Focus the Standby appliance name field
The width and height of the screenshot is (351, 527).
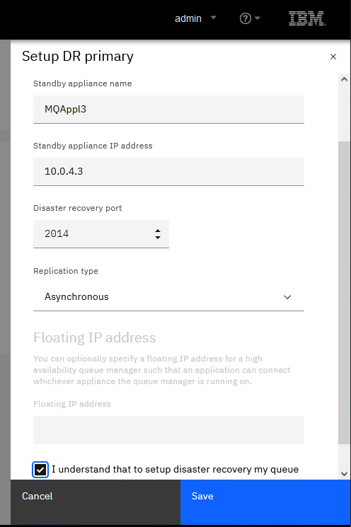pyautogui.click(x=168, y=109)
